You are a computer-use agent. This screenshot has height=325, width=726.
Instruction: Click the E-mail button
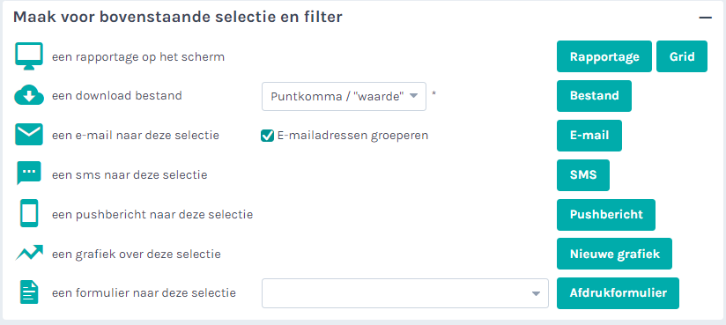(x=589, y=136)
